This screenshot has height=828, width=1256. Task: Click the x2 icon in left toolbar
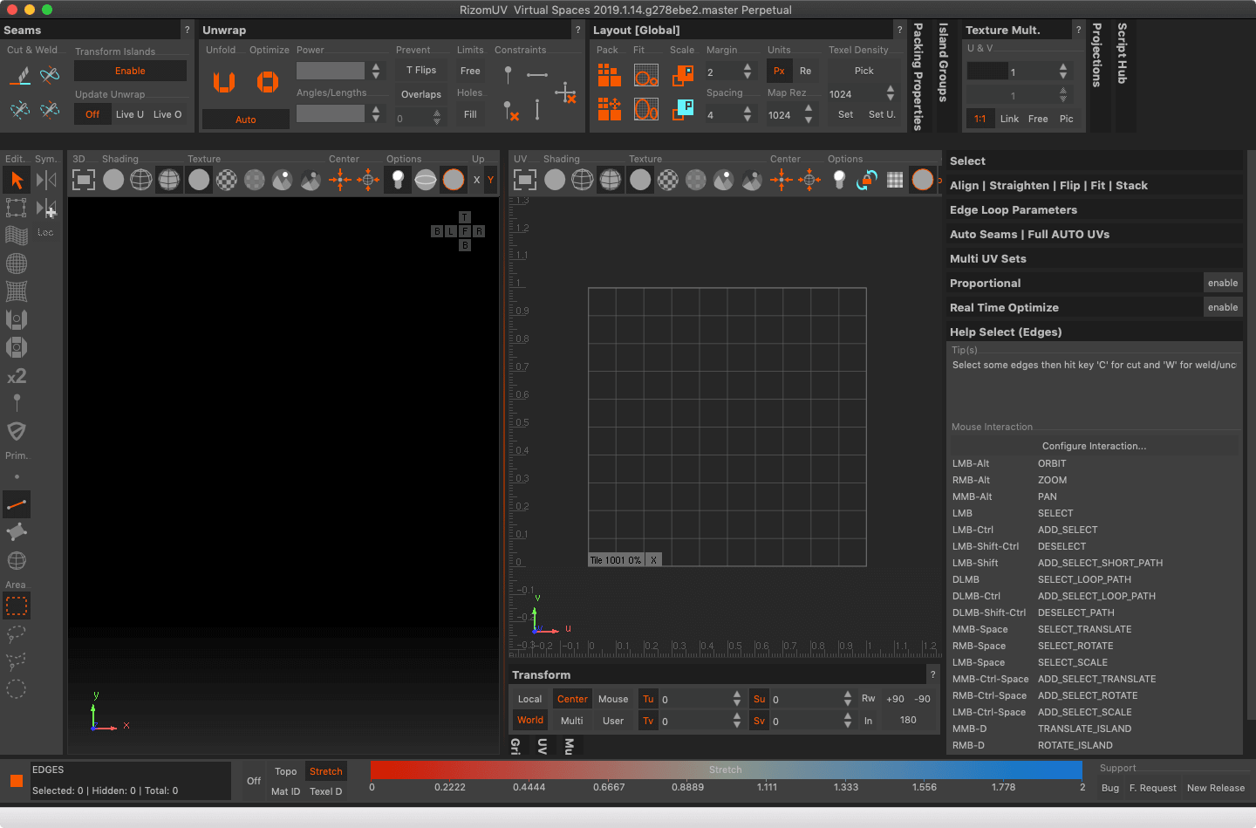pos(17,376)
